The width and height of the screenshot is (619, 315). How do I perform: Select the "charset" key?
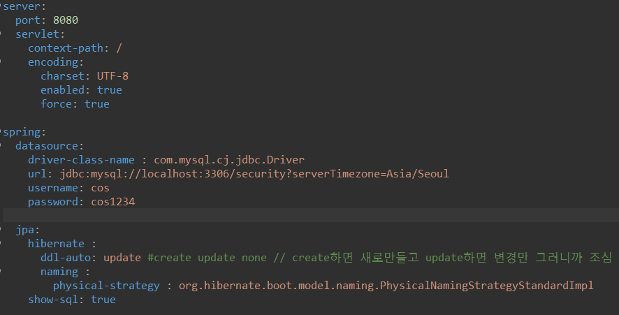62,76
